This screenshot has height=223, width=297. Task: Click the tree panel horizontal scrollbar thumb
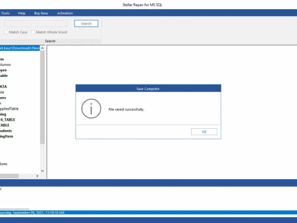[x=9, y=176]
